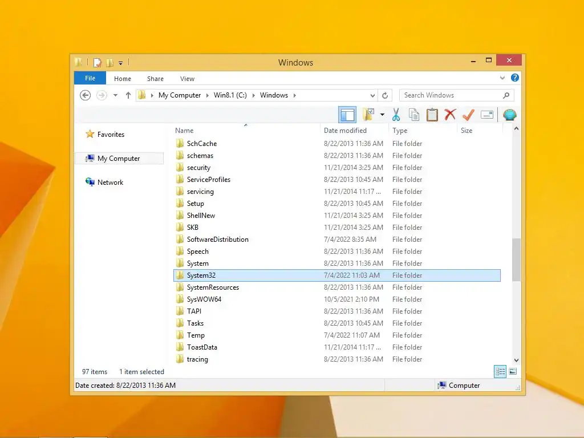Open recent locations dropdown next to forward
This screenshot has height=438, width=584.
click(115, 95)
